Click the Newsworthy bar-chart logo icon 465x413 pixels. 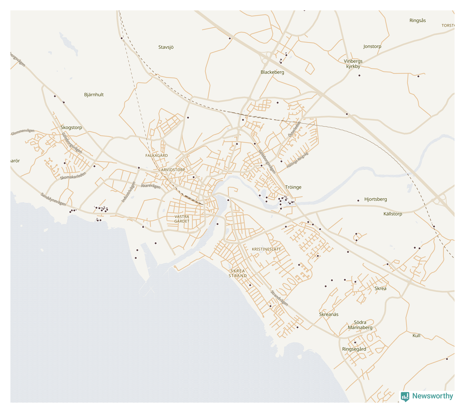(405, 397)
